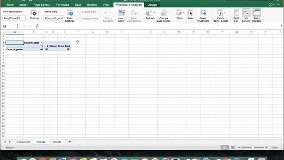Click the Collapse Field button
The width and height of the screenshot is (284, 160).
click(88, 19)
